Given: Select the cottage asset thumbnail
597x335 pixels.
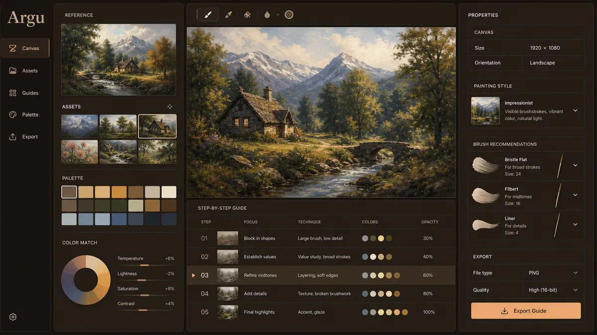Looking at the screenshot, I should click(x=157, y=126).
